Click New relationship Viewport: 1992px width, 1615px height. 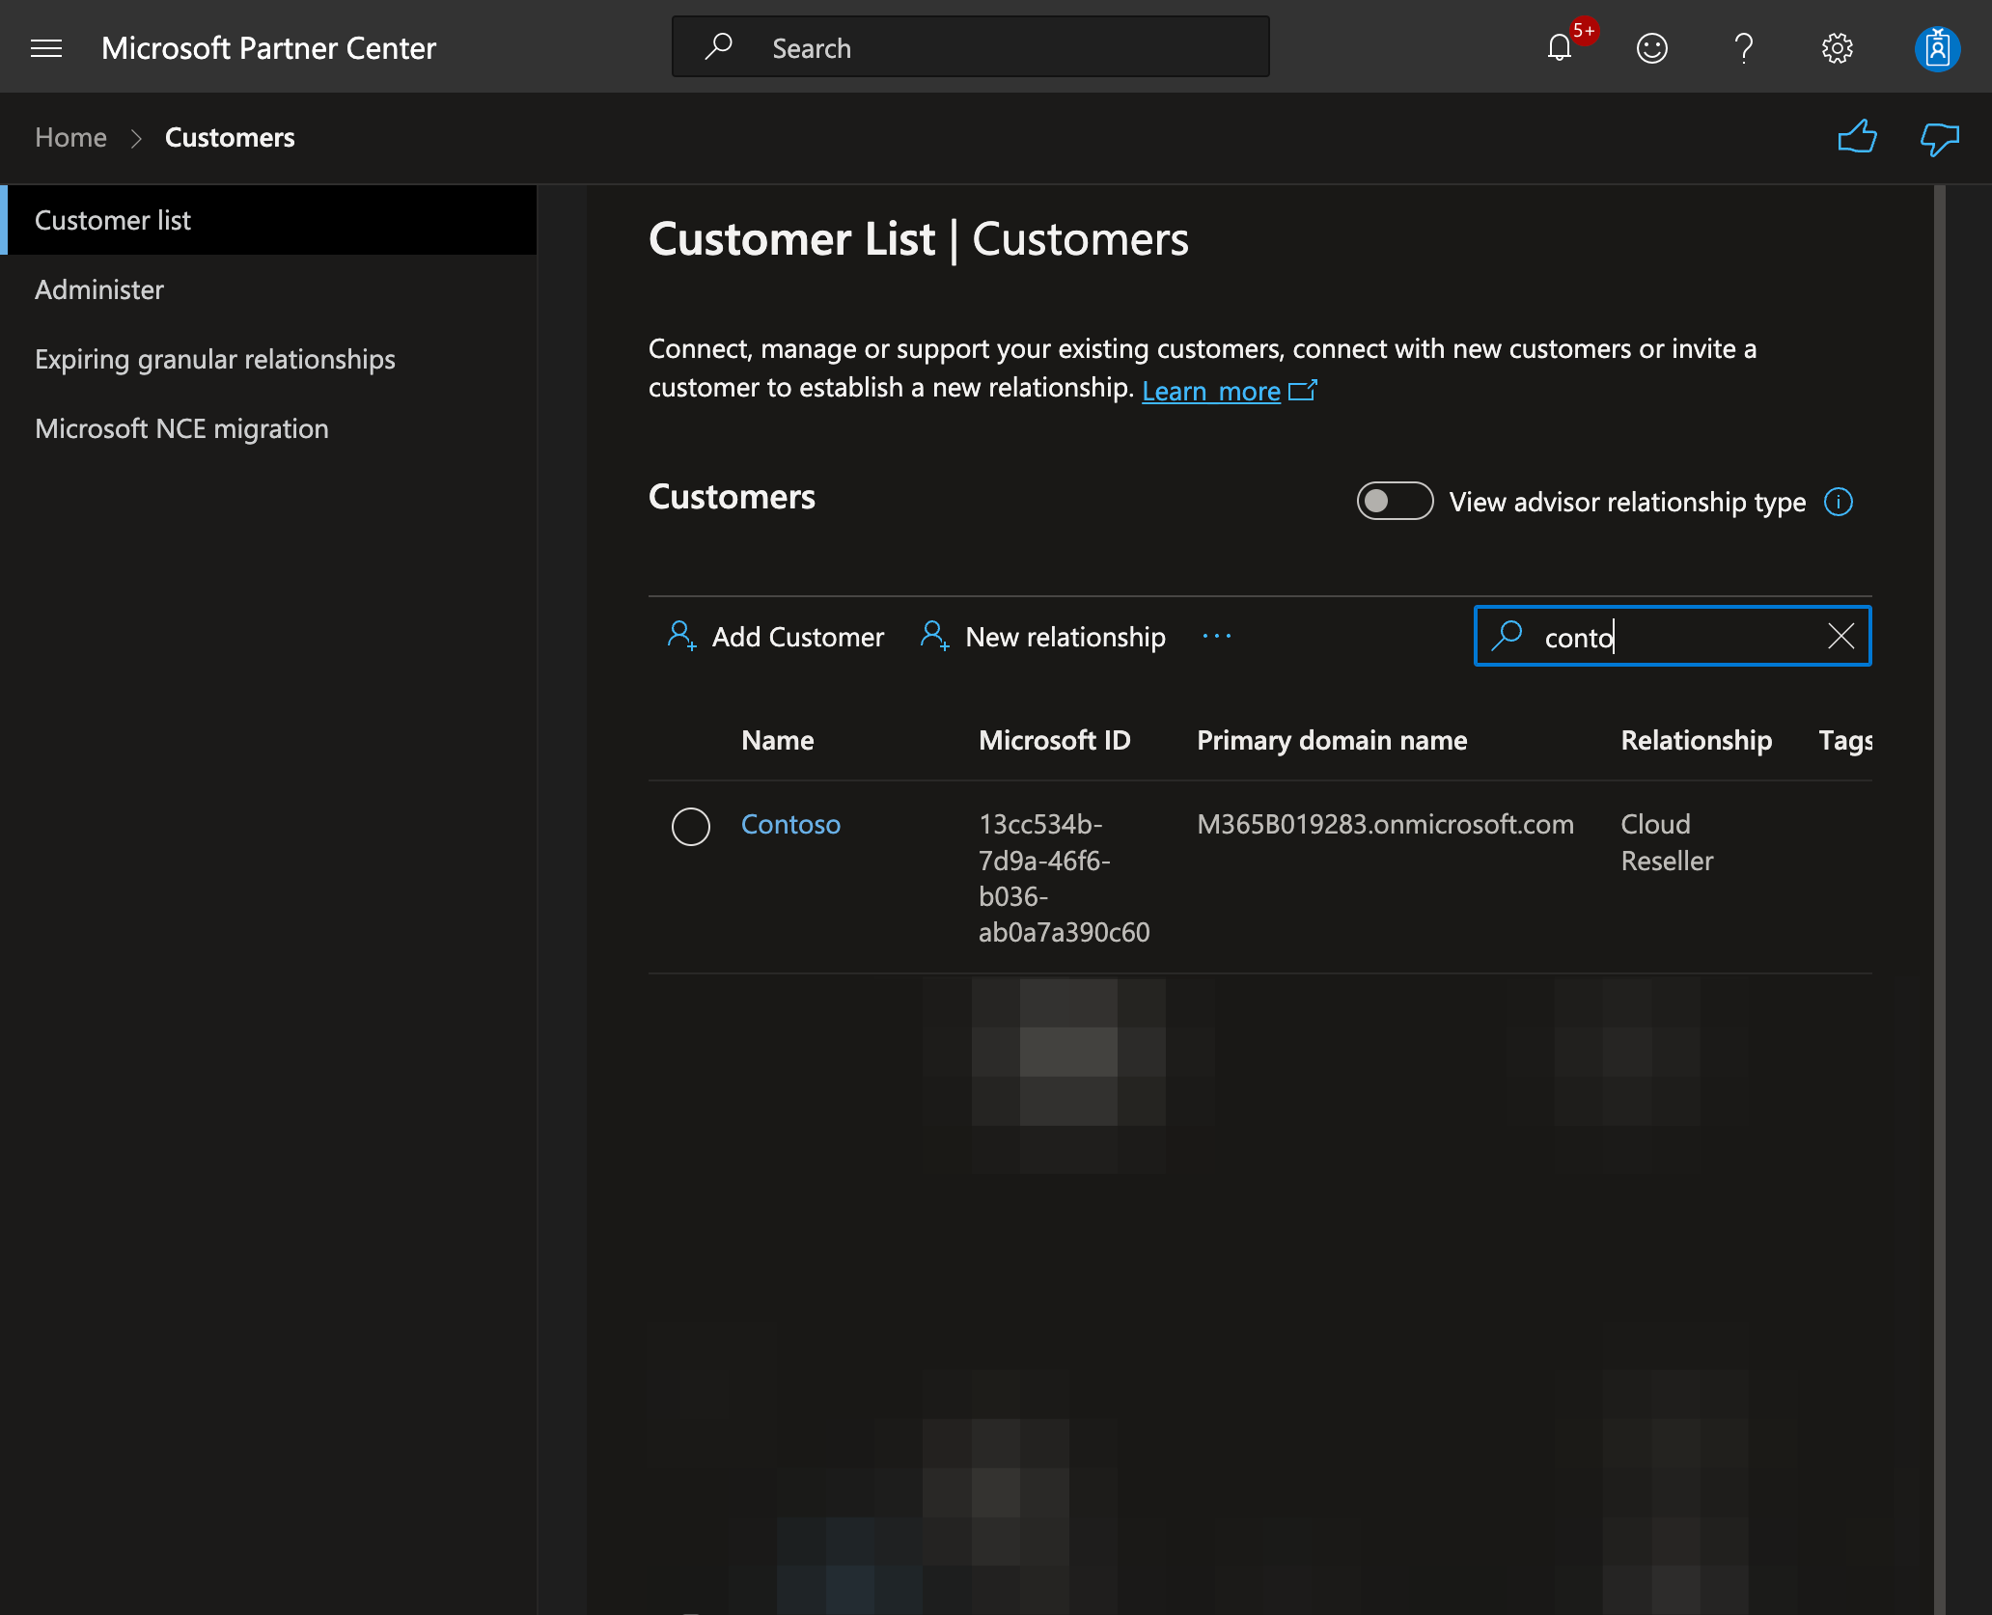coord(1042,636)
